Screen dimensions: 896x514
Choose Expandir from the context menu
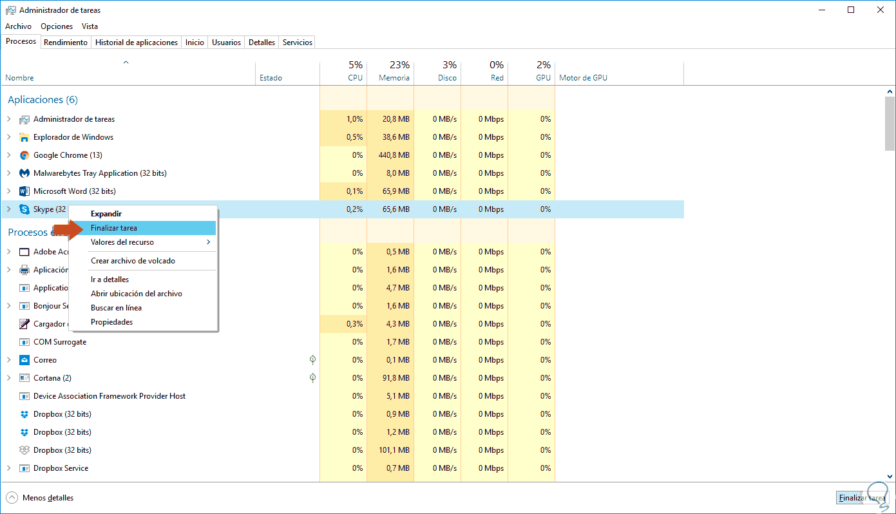142,214
